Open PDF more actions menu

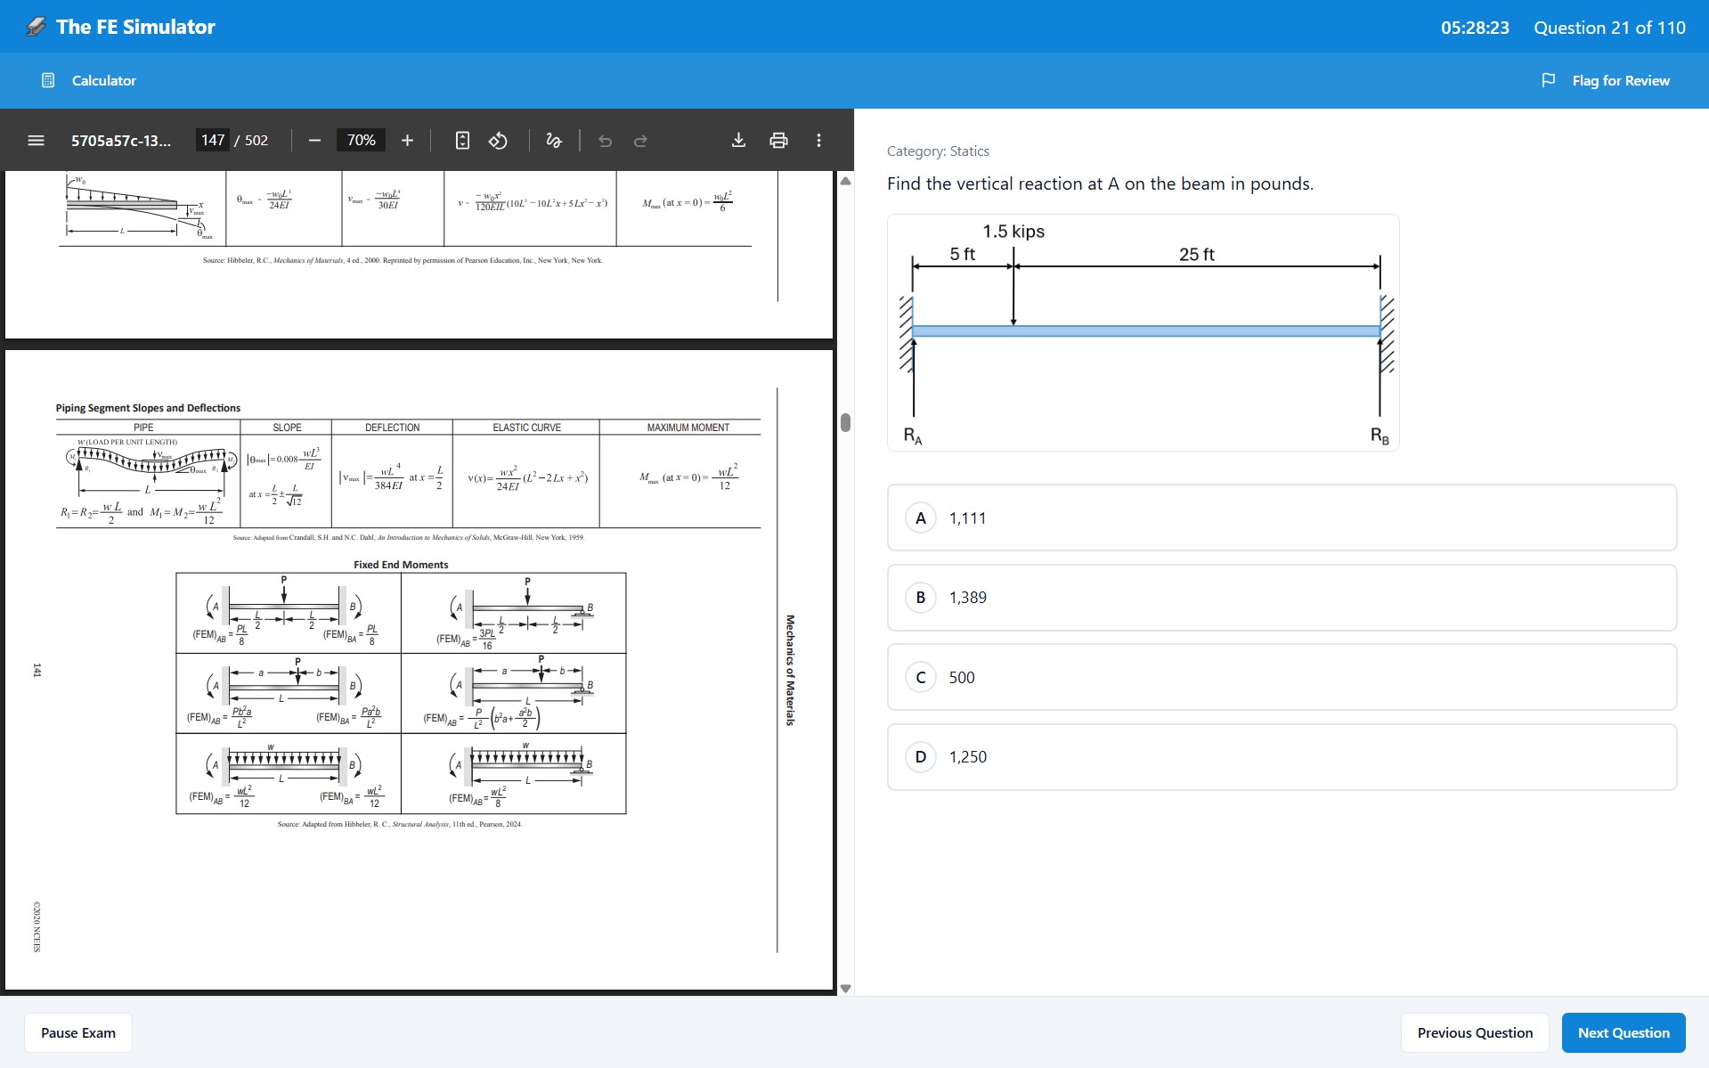818,140
